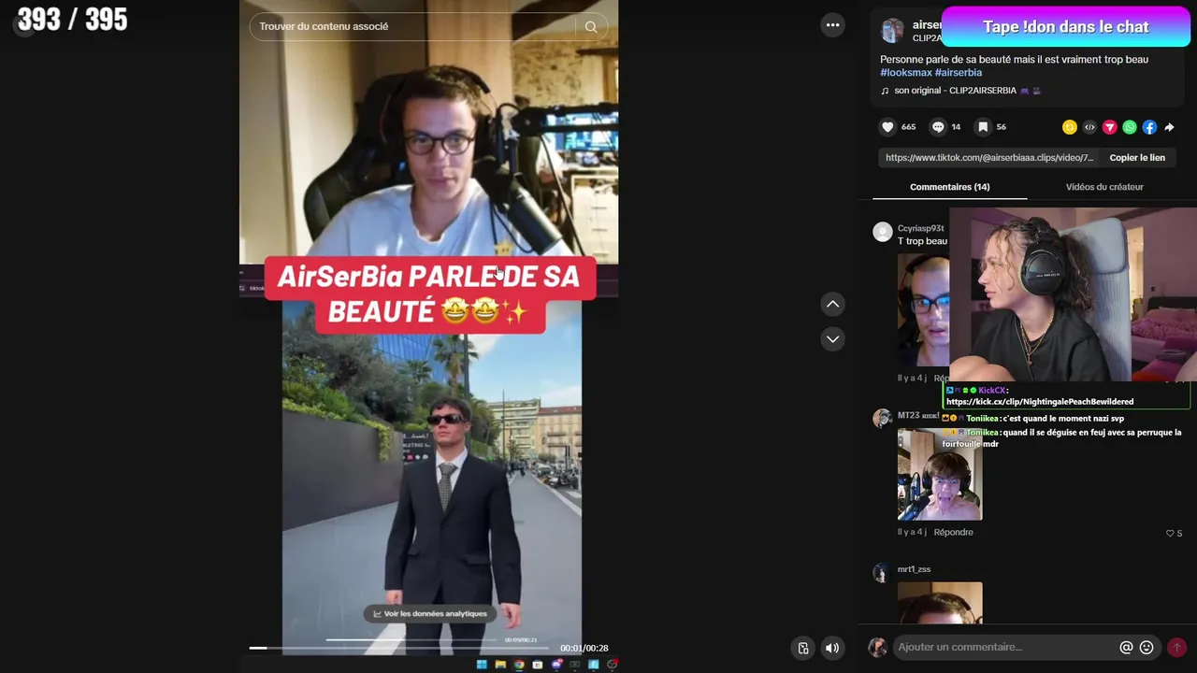Screen dimensions: 1197x673
Task: Mute the video with the speaker icon
Action: (831, 648)
